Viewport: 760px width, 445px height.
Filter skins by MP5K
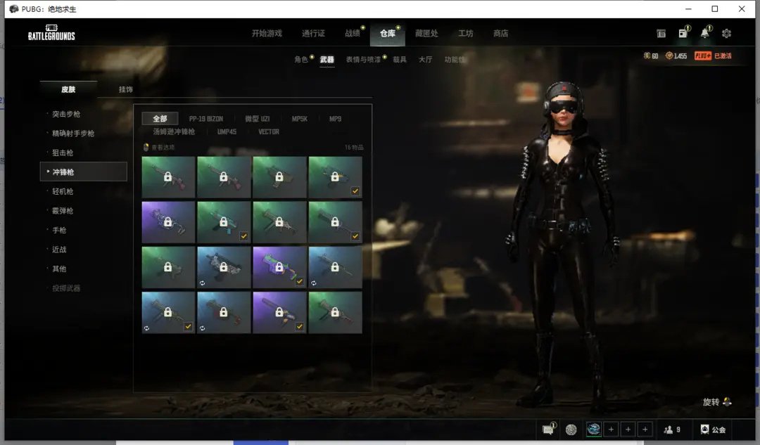300,119
